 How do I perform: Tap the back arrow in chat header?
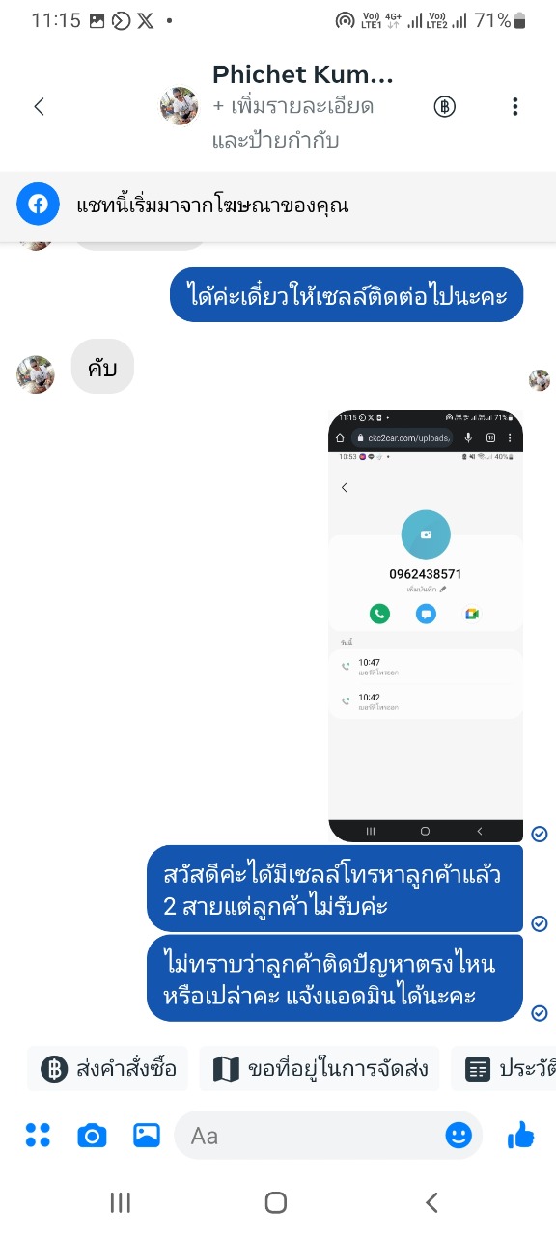39,106
